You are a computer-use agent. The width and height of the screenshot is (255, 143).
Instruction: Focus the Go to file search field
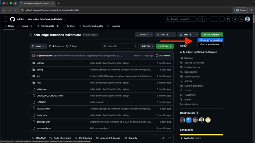pyautogui.click(x=120, y=46)
